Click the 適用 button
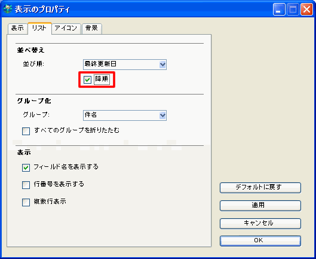 [x=260, y=206]
